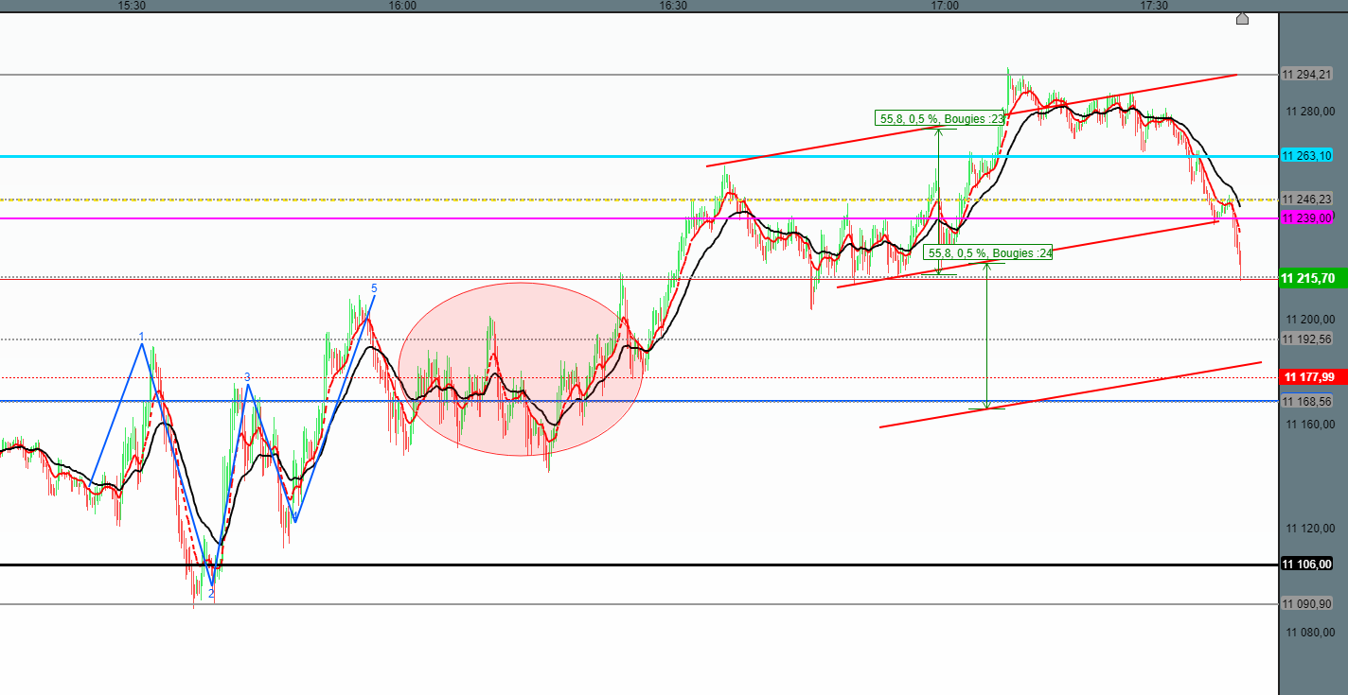Click the gray house-shaped marker icon

pyautogui.click(x=1243, y=18)
